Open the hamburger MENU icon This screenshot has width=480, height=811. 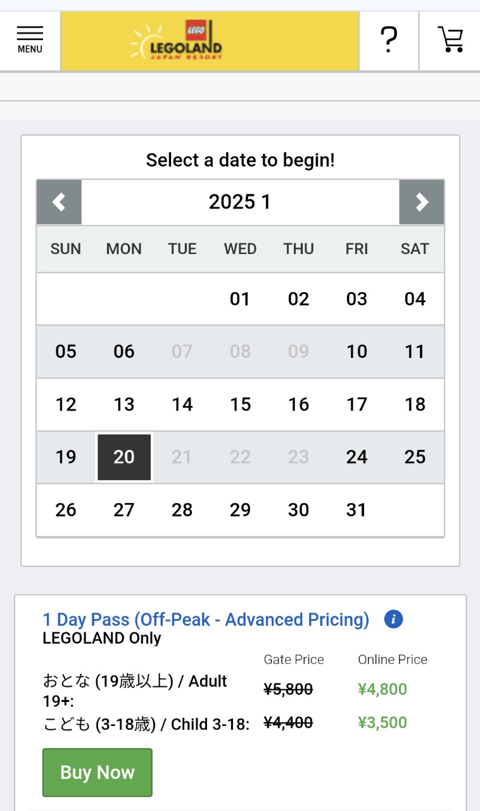(x=30, y=40)
